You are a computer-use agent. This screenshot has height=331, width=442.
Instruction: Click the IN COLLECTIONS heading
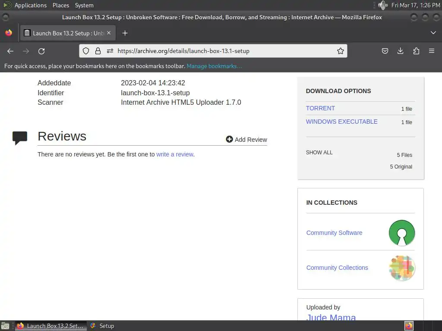(332, 203)
